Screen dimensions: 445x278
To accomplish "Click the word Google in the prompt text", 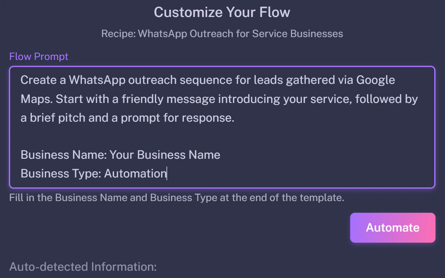I will [376, 80].
